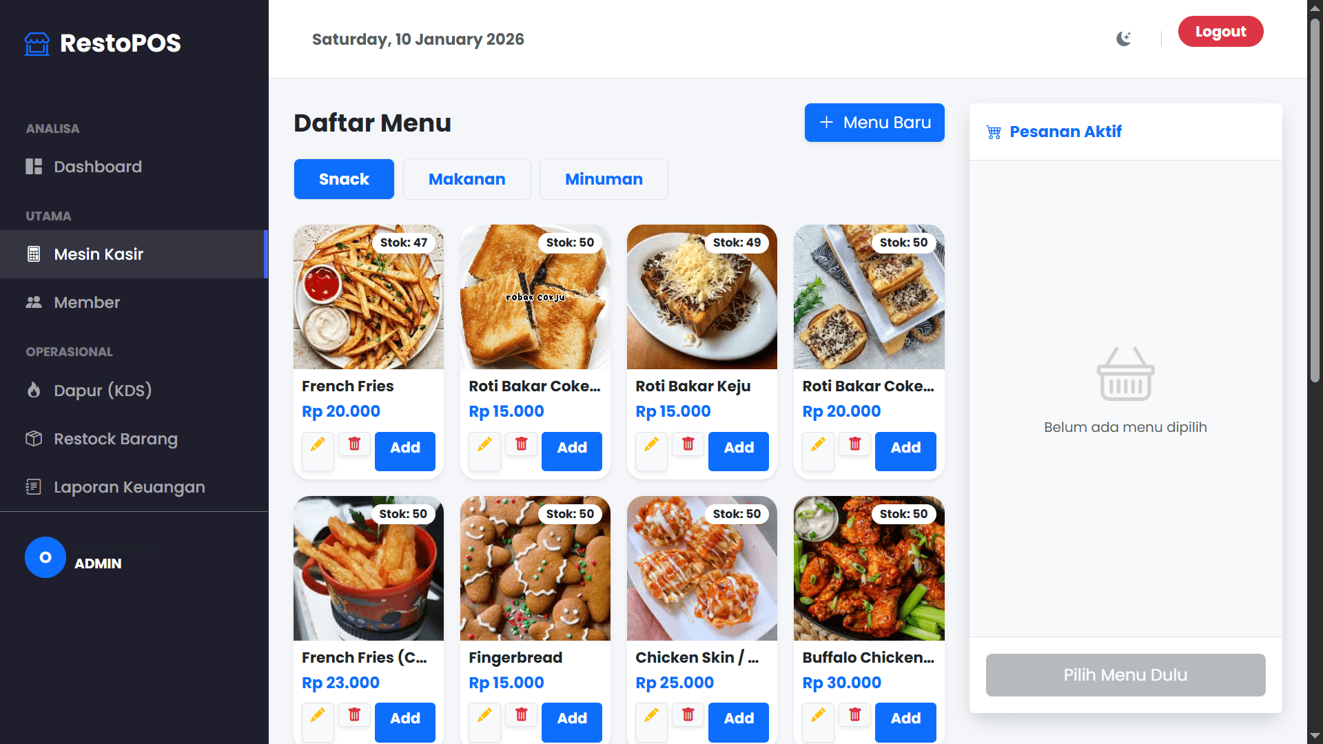
Task: Delete Roti Bakar Keju using the trash icon
Action: pos(688,444)
